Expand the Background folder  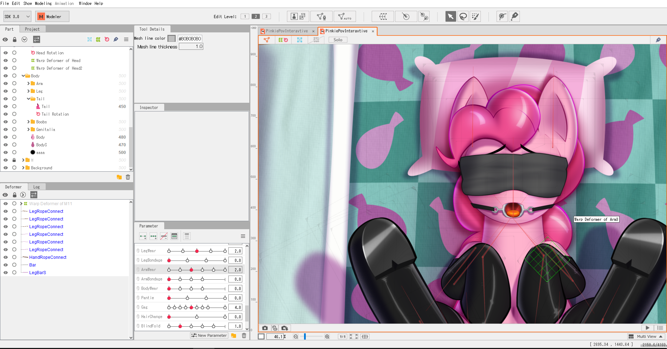click(x=23, y=168)
